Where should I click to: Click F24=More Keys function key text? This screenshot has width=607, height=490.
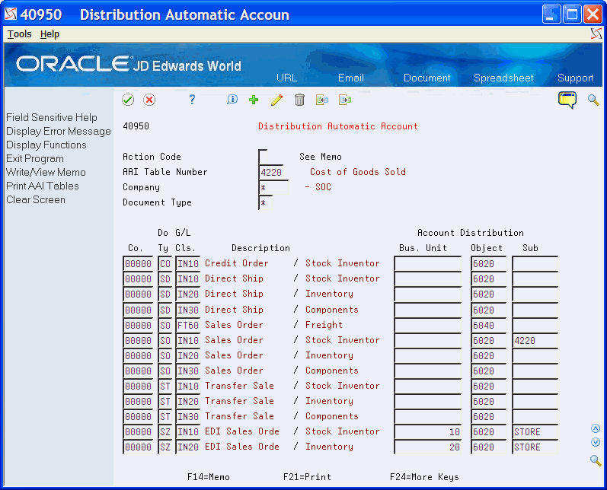pyautogui.click(x=424, y=477)
